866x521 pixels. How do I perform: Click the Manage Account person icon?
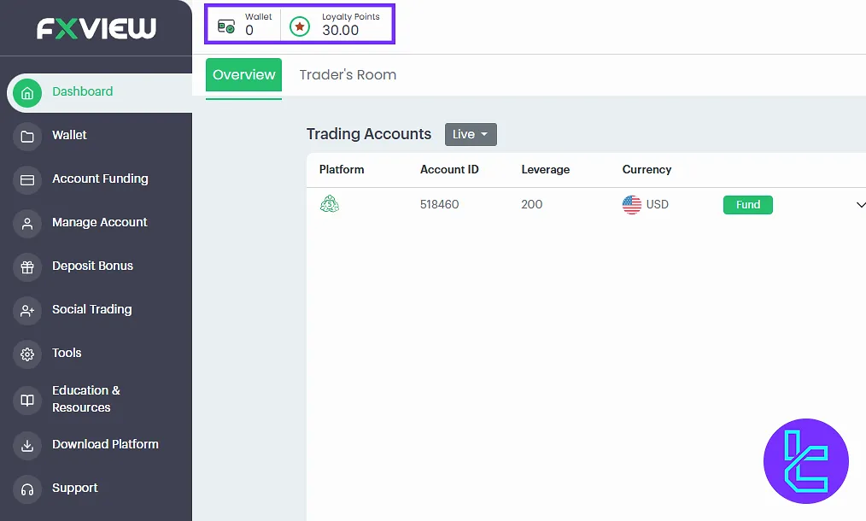coord(27,224)
